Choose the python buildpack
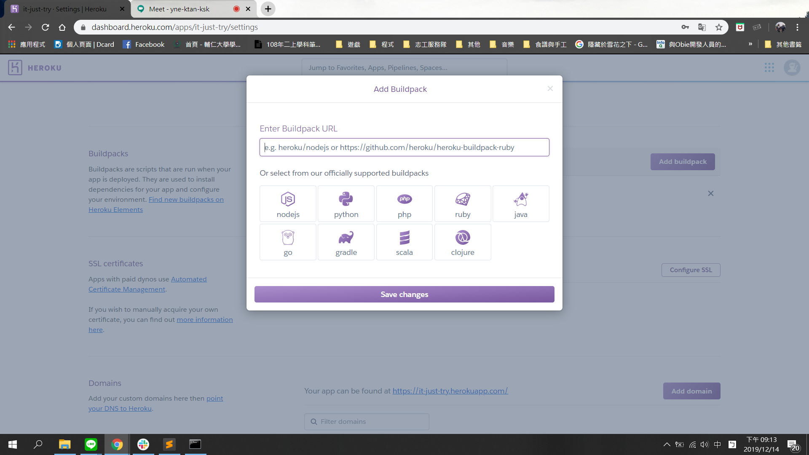 click(x=346, y=204)
